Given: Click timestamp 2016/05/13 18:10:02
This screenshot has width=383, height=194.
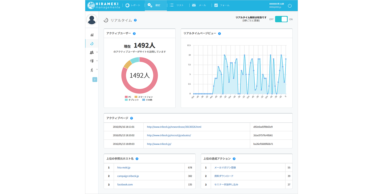Looking at the screenshot, I should [x=123, y=135].
